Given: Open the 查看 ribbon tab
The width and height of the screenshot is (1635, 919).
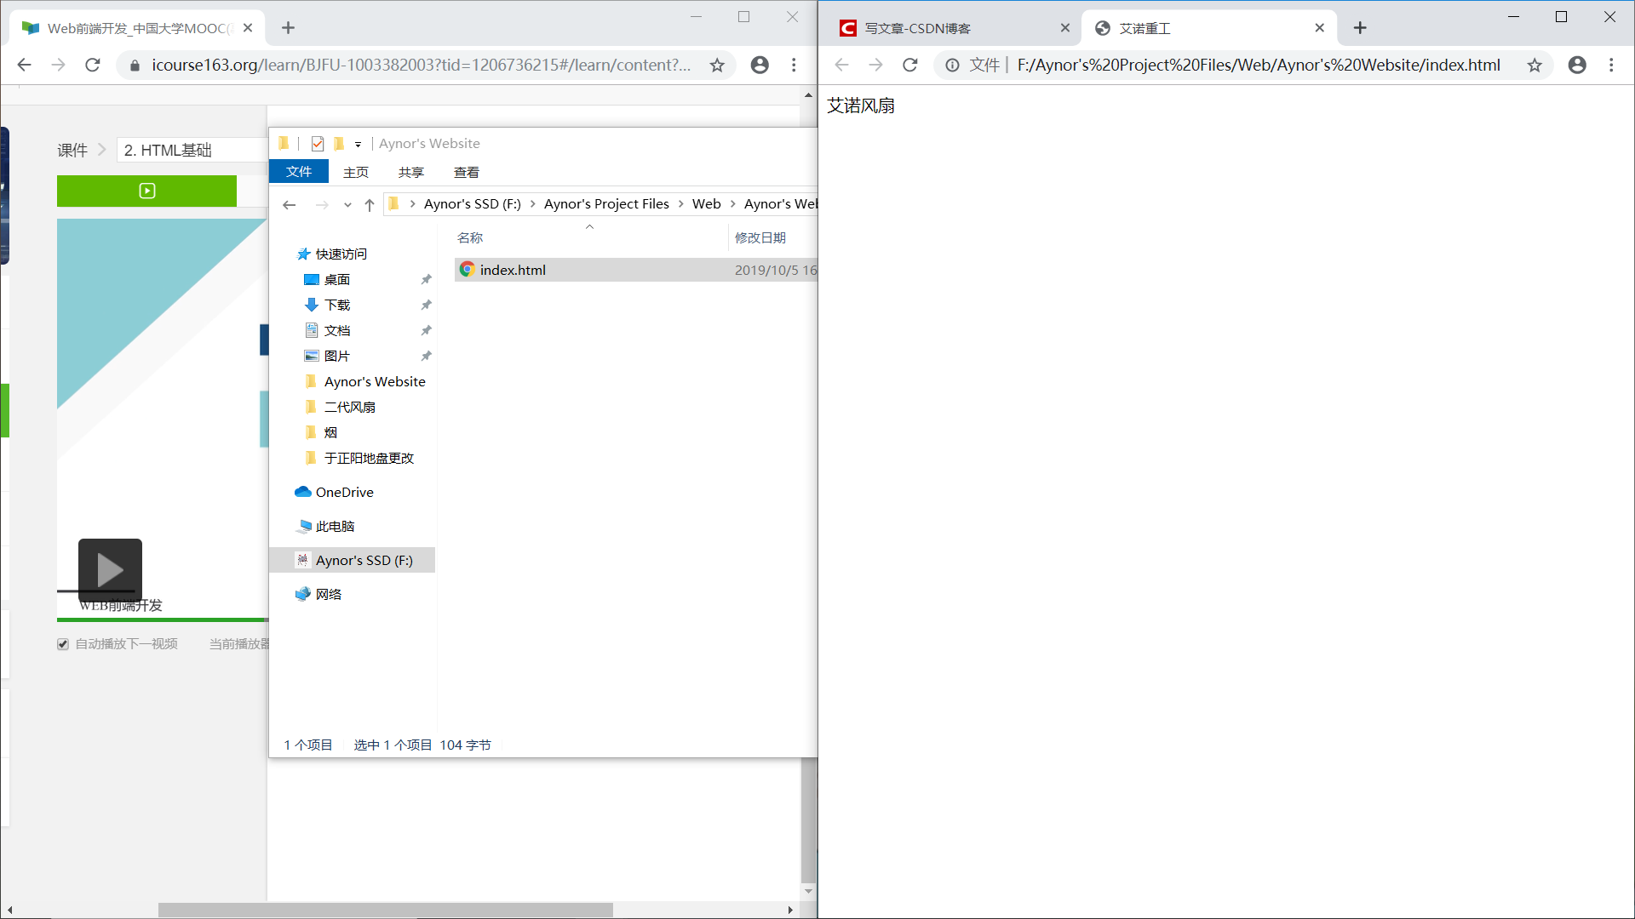Looking at the screenshot, I should 467,172.
